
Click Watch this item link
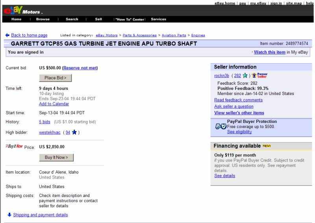(269, 52)
